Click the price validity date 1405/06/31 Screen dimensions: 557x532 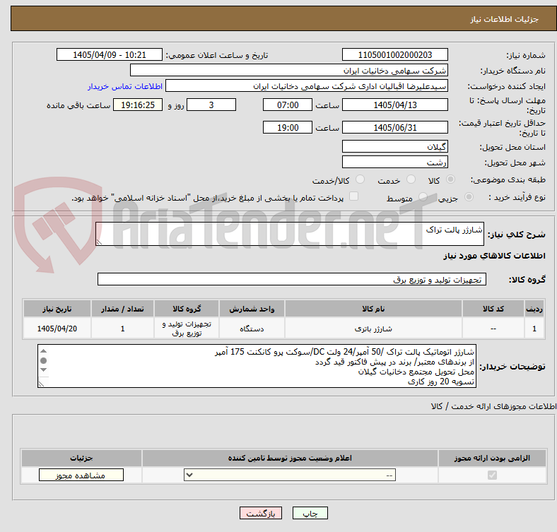coord(394,127)
